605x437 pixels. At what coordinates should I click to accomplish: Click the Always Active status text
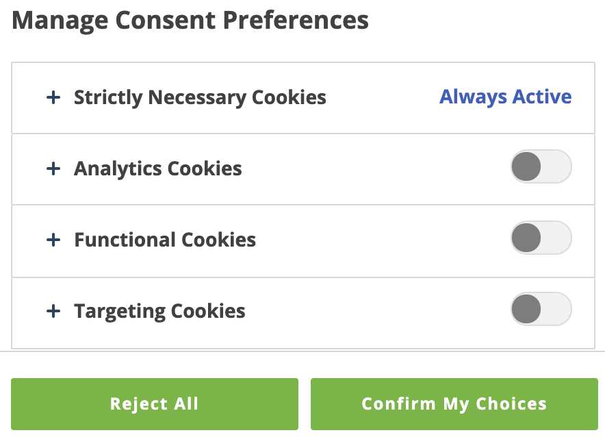click(505, 97)
